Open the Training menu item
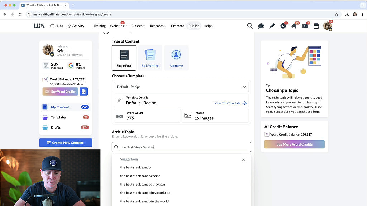 (x=99, y=26)
